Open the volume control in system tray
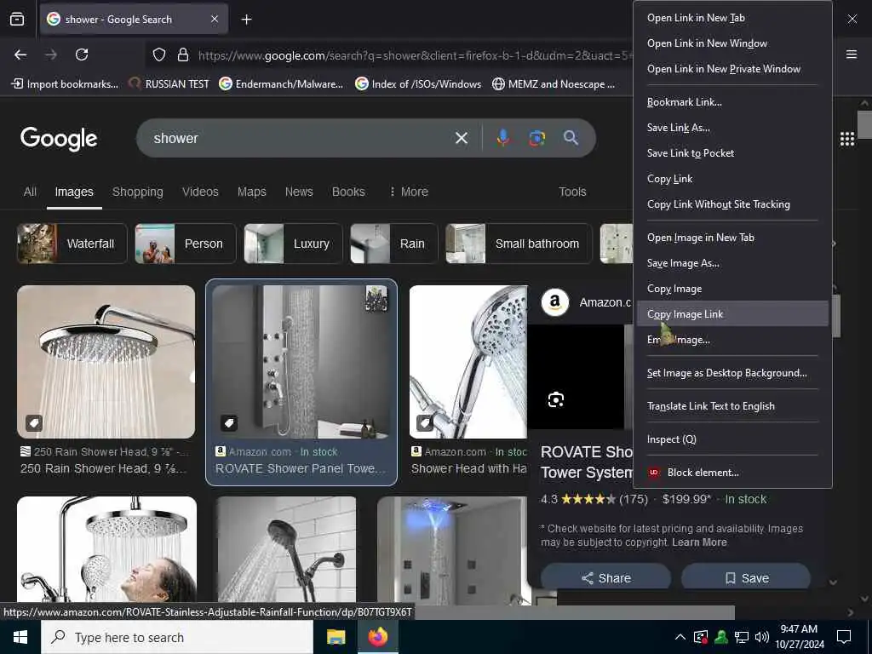872x654 pixels. [x=762, y=637]
